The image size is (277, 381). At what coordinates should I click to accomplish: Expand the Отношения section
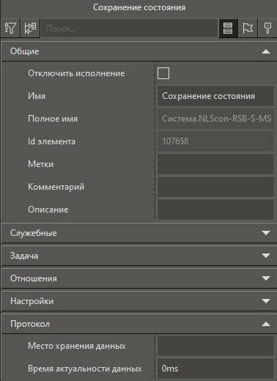[x=139, y=278]
